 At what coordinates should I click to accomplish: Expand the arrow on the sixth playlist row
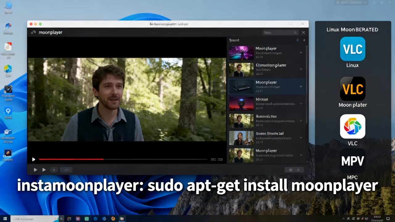coord(301,138)
